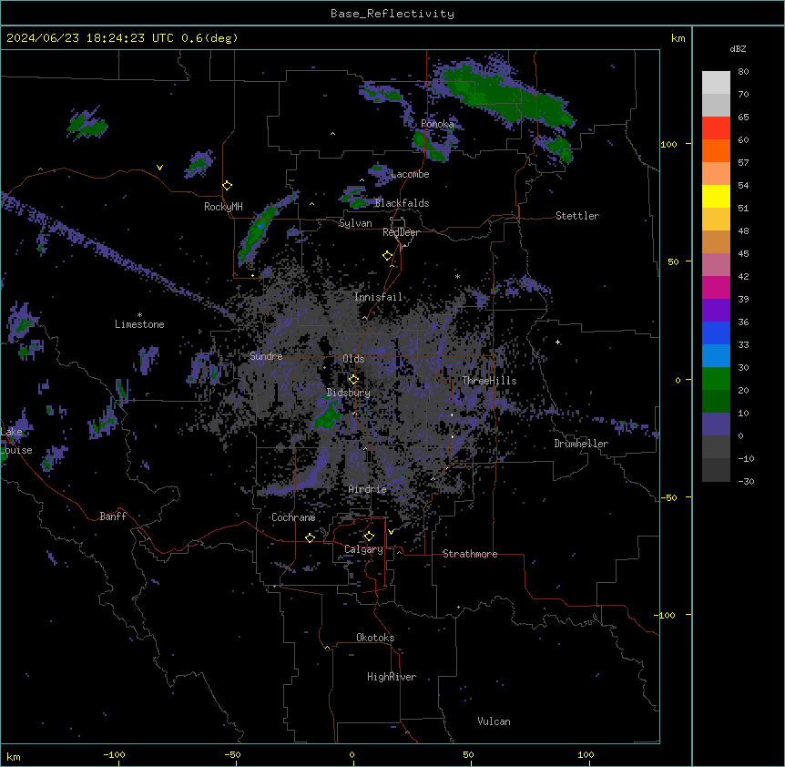The image size is (785, 767).
Task: Click the green 20-30 dBZ legend swatch
Action: tap(716, 379)
